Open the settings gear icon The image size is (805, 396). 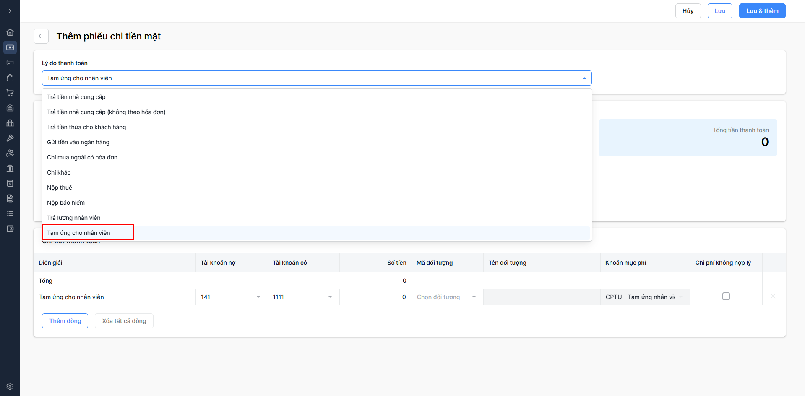pos(10,386)
